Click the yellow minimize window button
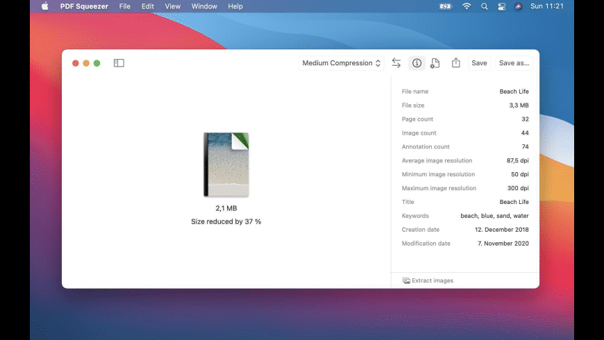The width and height of the screenshot is (604, 340). 86,63
